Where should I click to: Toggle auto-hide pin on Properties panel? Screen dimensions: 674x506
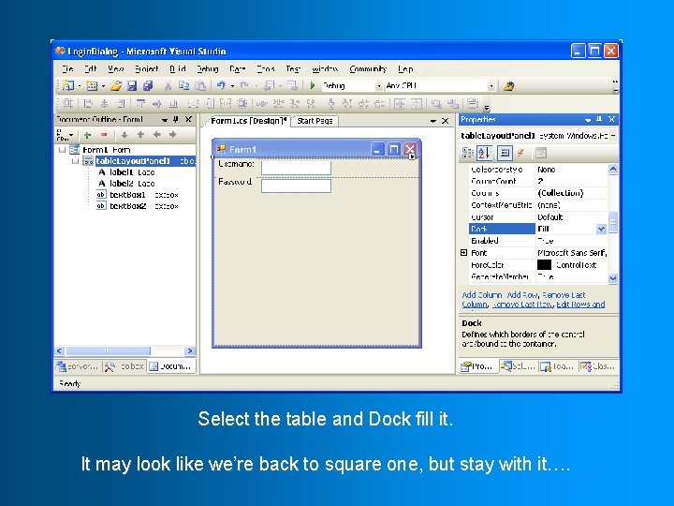pyautogui.click(x=599, y=119)
